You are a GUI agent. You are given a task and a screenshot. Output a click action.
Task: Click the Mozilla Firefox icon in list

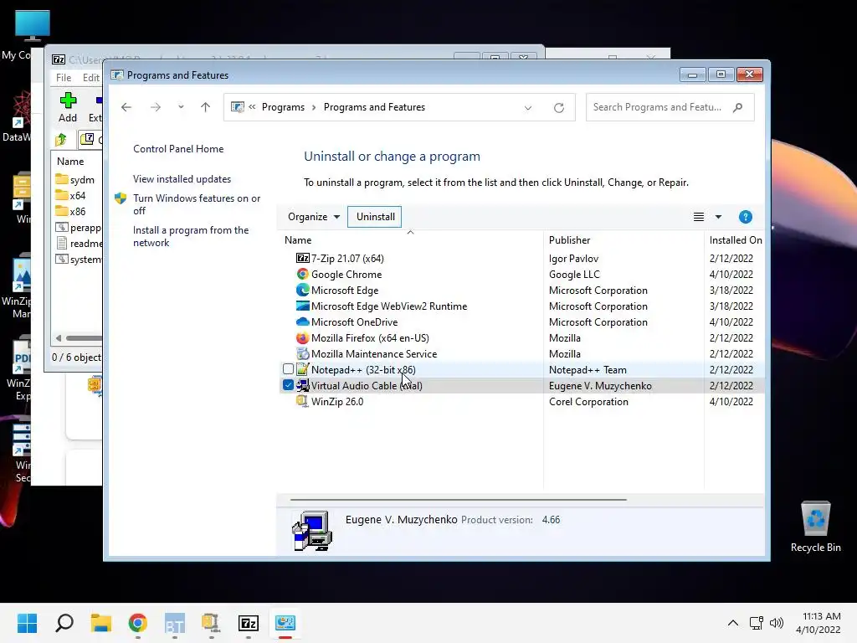(x=302, y=337)
